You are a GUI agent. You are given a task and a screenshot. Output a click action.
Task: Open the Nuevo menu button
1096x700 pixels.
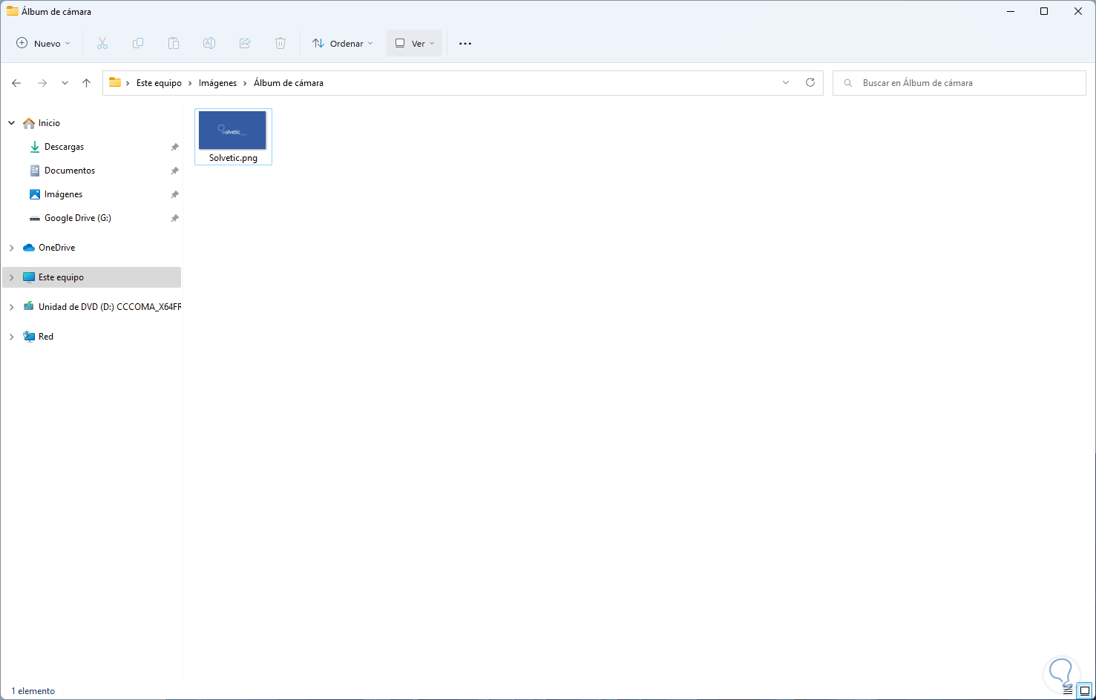tap(43, 44)
